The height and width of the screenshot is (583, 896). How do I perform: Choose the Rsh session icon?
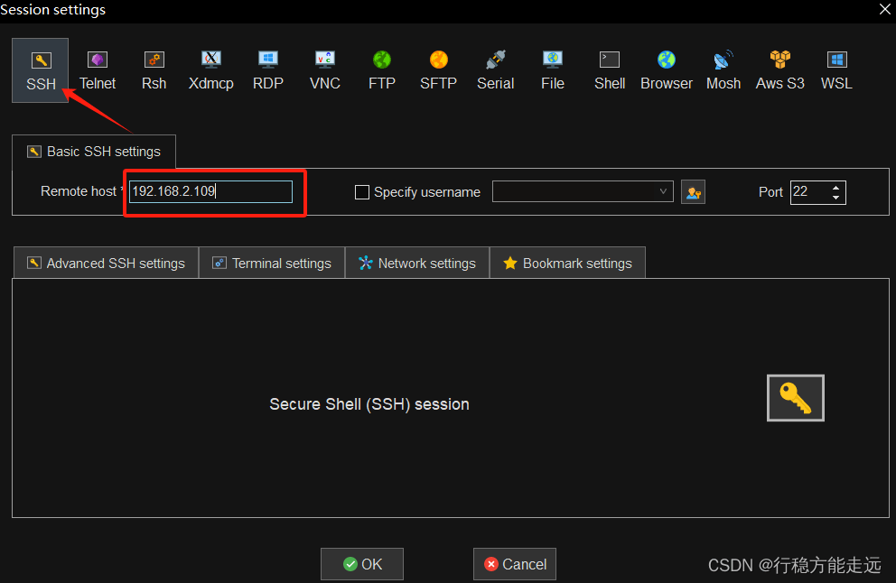pyautogui.click(x=154, y=70)
